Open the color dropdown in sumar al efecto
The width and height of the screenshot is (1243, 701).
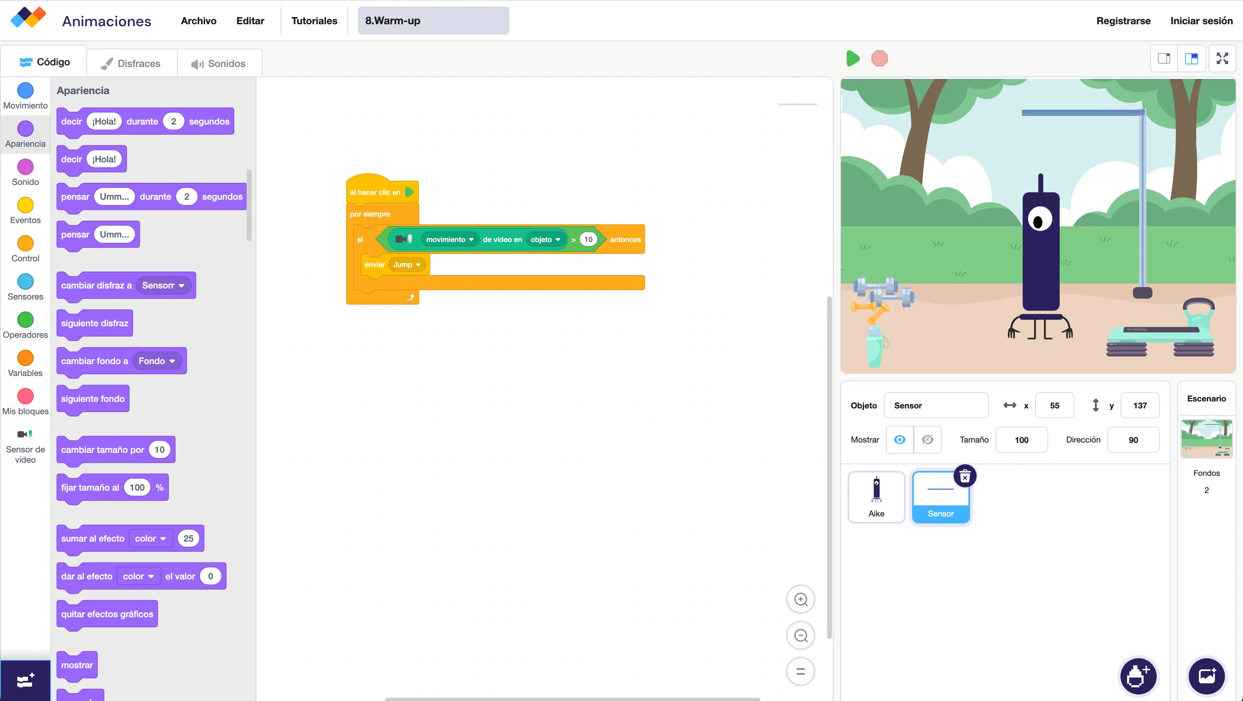pyautogui.click(x=150, y=538)
